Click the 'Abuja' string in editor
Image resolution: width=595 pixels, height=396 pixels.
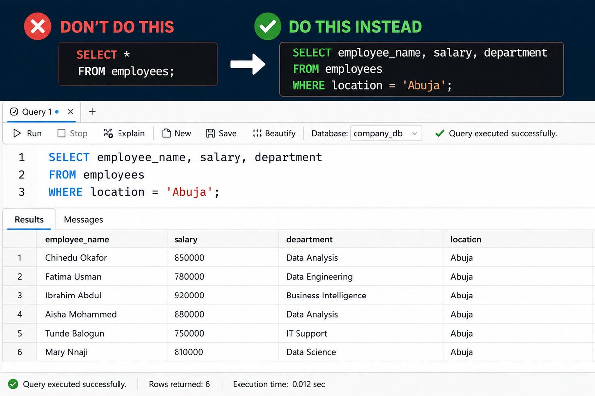click(189, 192)
